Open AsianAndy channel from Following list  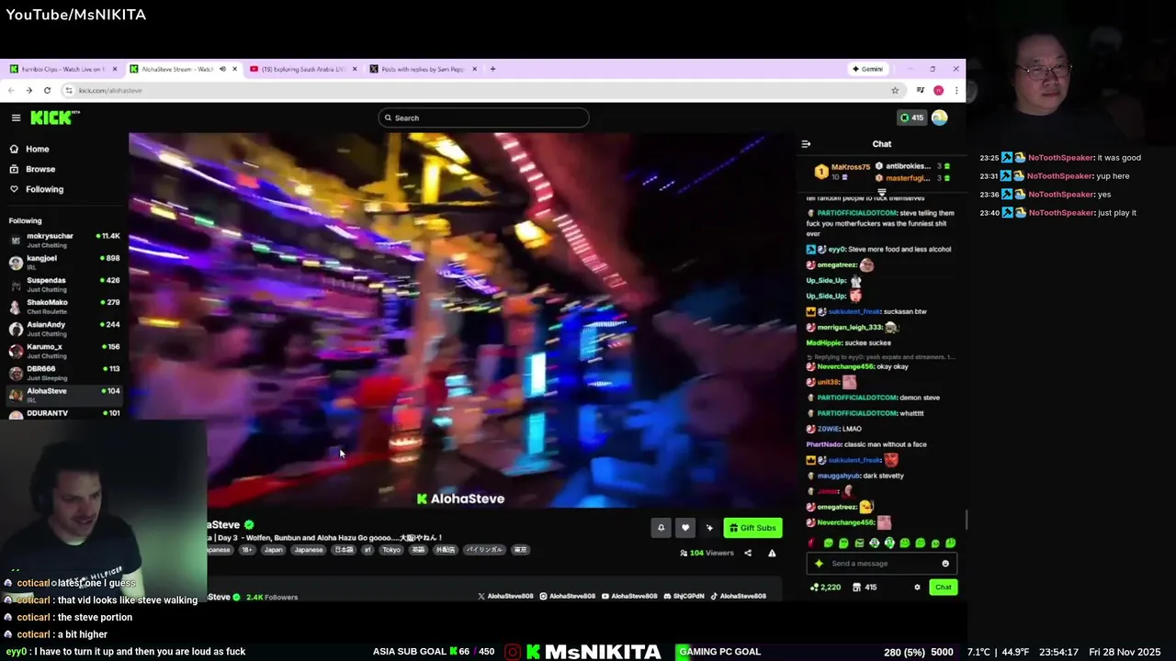64,328
